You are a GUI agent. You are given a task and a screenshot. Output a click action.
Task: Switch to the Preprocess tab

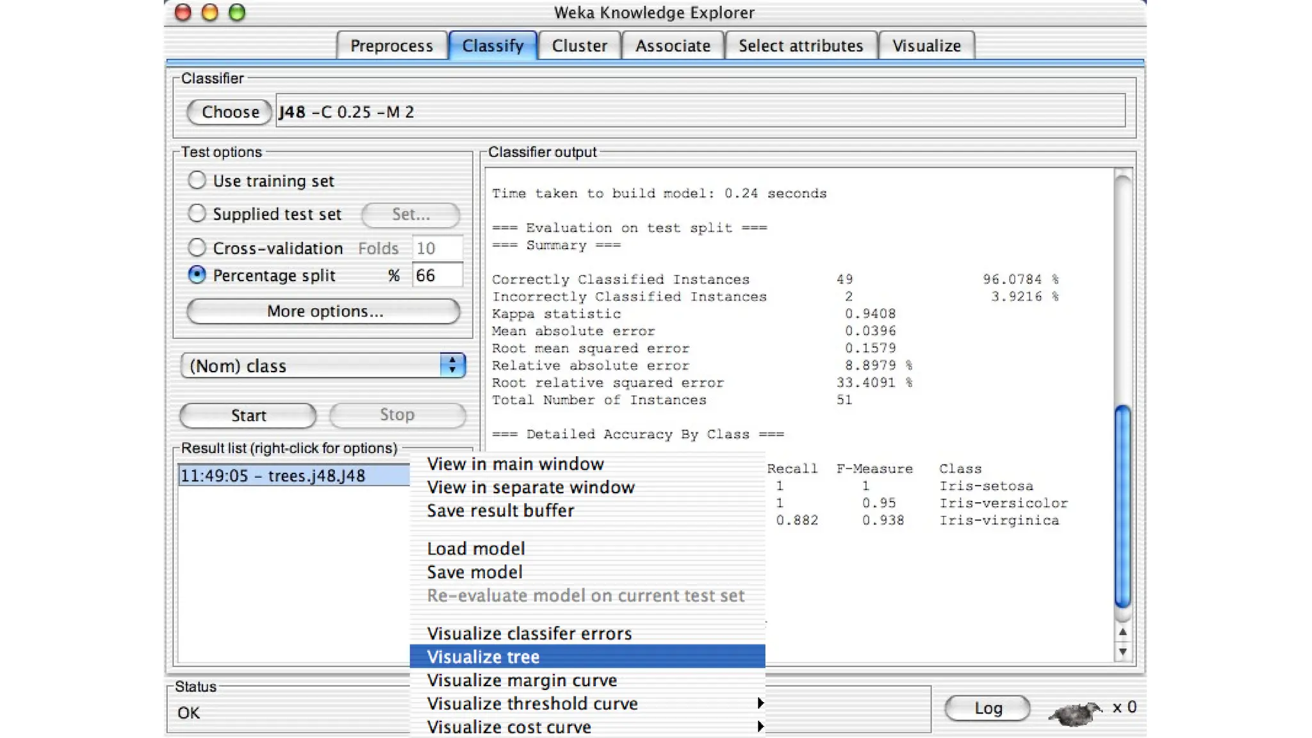click(x=391, y=45)
